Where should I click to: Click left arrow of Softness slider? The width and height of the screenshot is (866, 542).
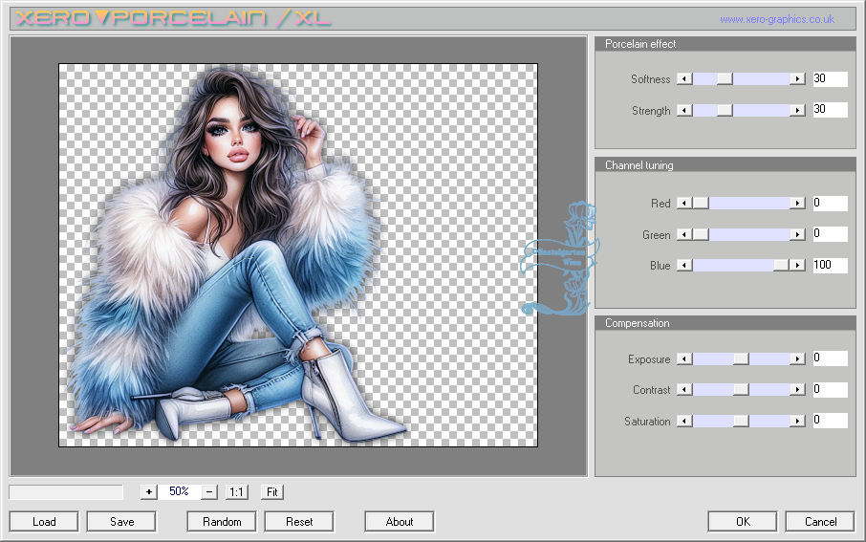[684, 79]
